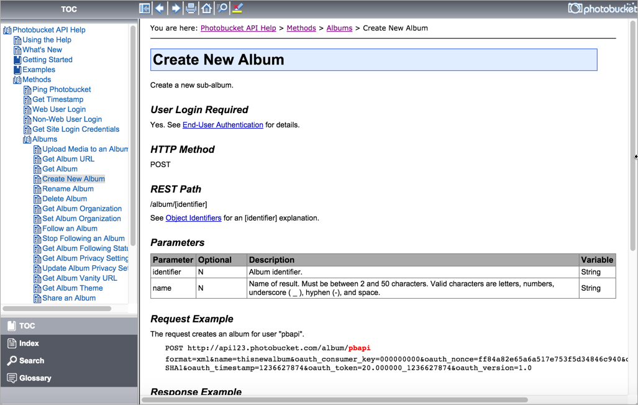Open quick search magnifier icon
The width and height of the screenshot is (638, 405).
pos(222,8)
